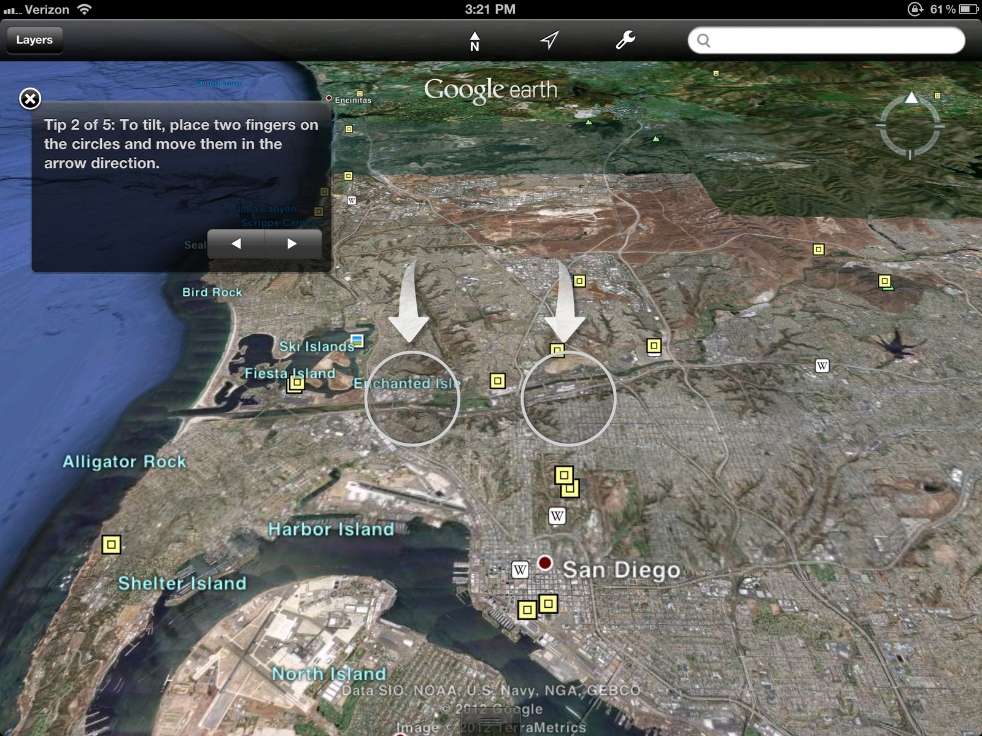
Task: Tap the North orientation icon
Action: click(x=474, y=40)
